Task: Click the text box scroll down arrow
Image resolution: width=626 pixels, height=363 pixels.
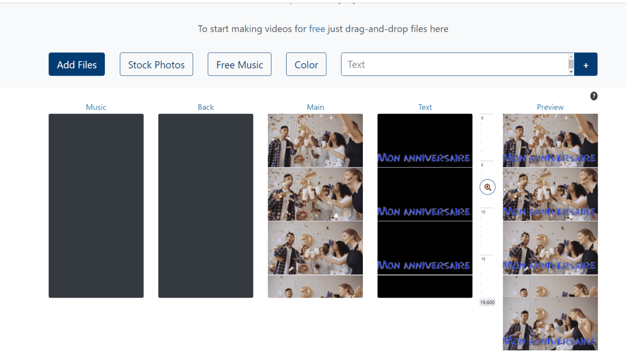Action: [571, 72]
